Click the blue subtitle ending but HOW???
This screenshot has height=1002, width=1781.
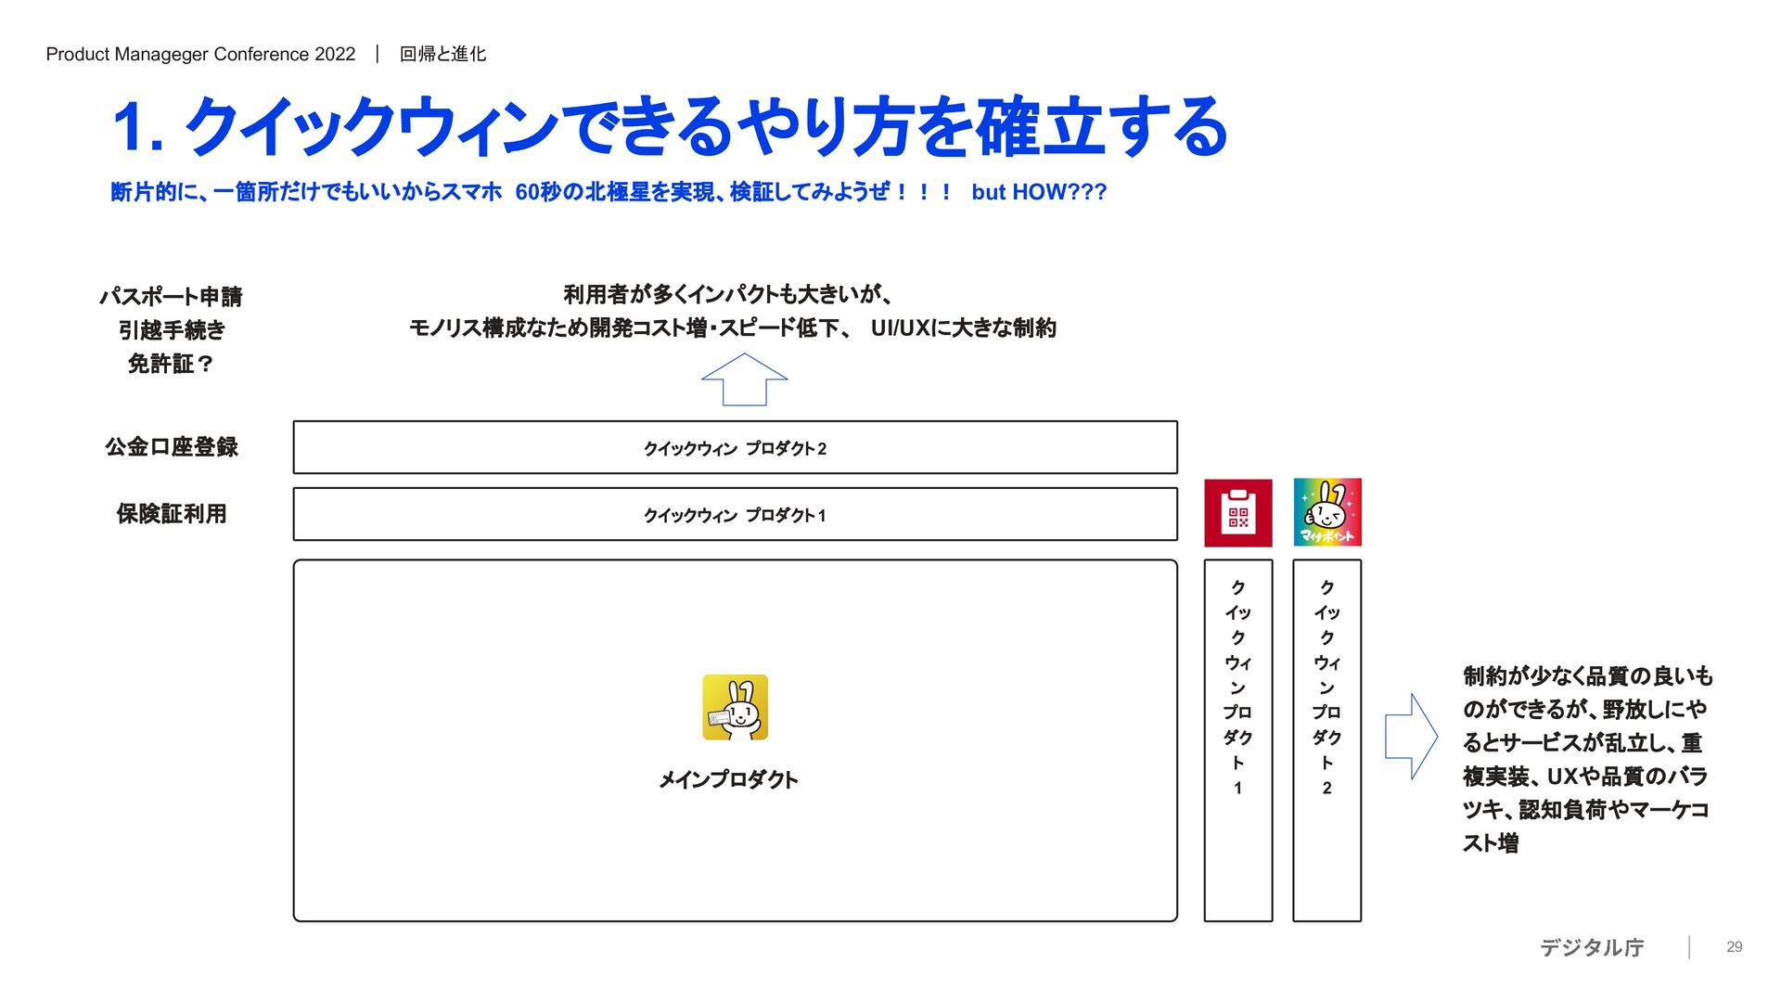point(608,192)
